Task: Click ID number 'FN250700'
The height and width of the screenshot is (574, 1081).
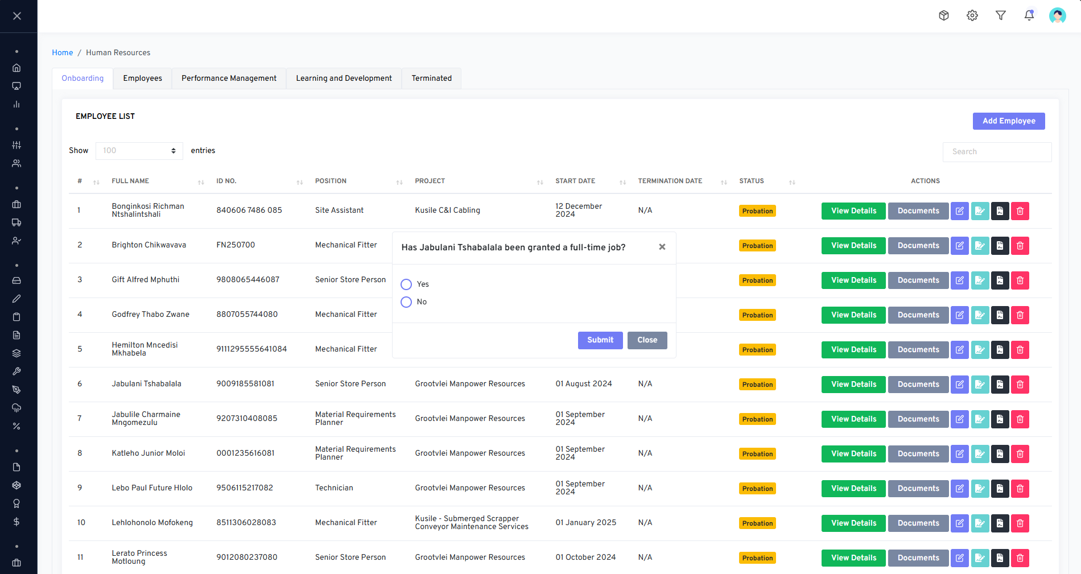Action: pos(236,245)
